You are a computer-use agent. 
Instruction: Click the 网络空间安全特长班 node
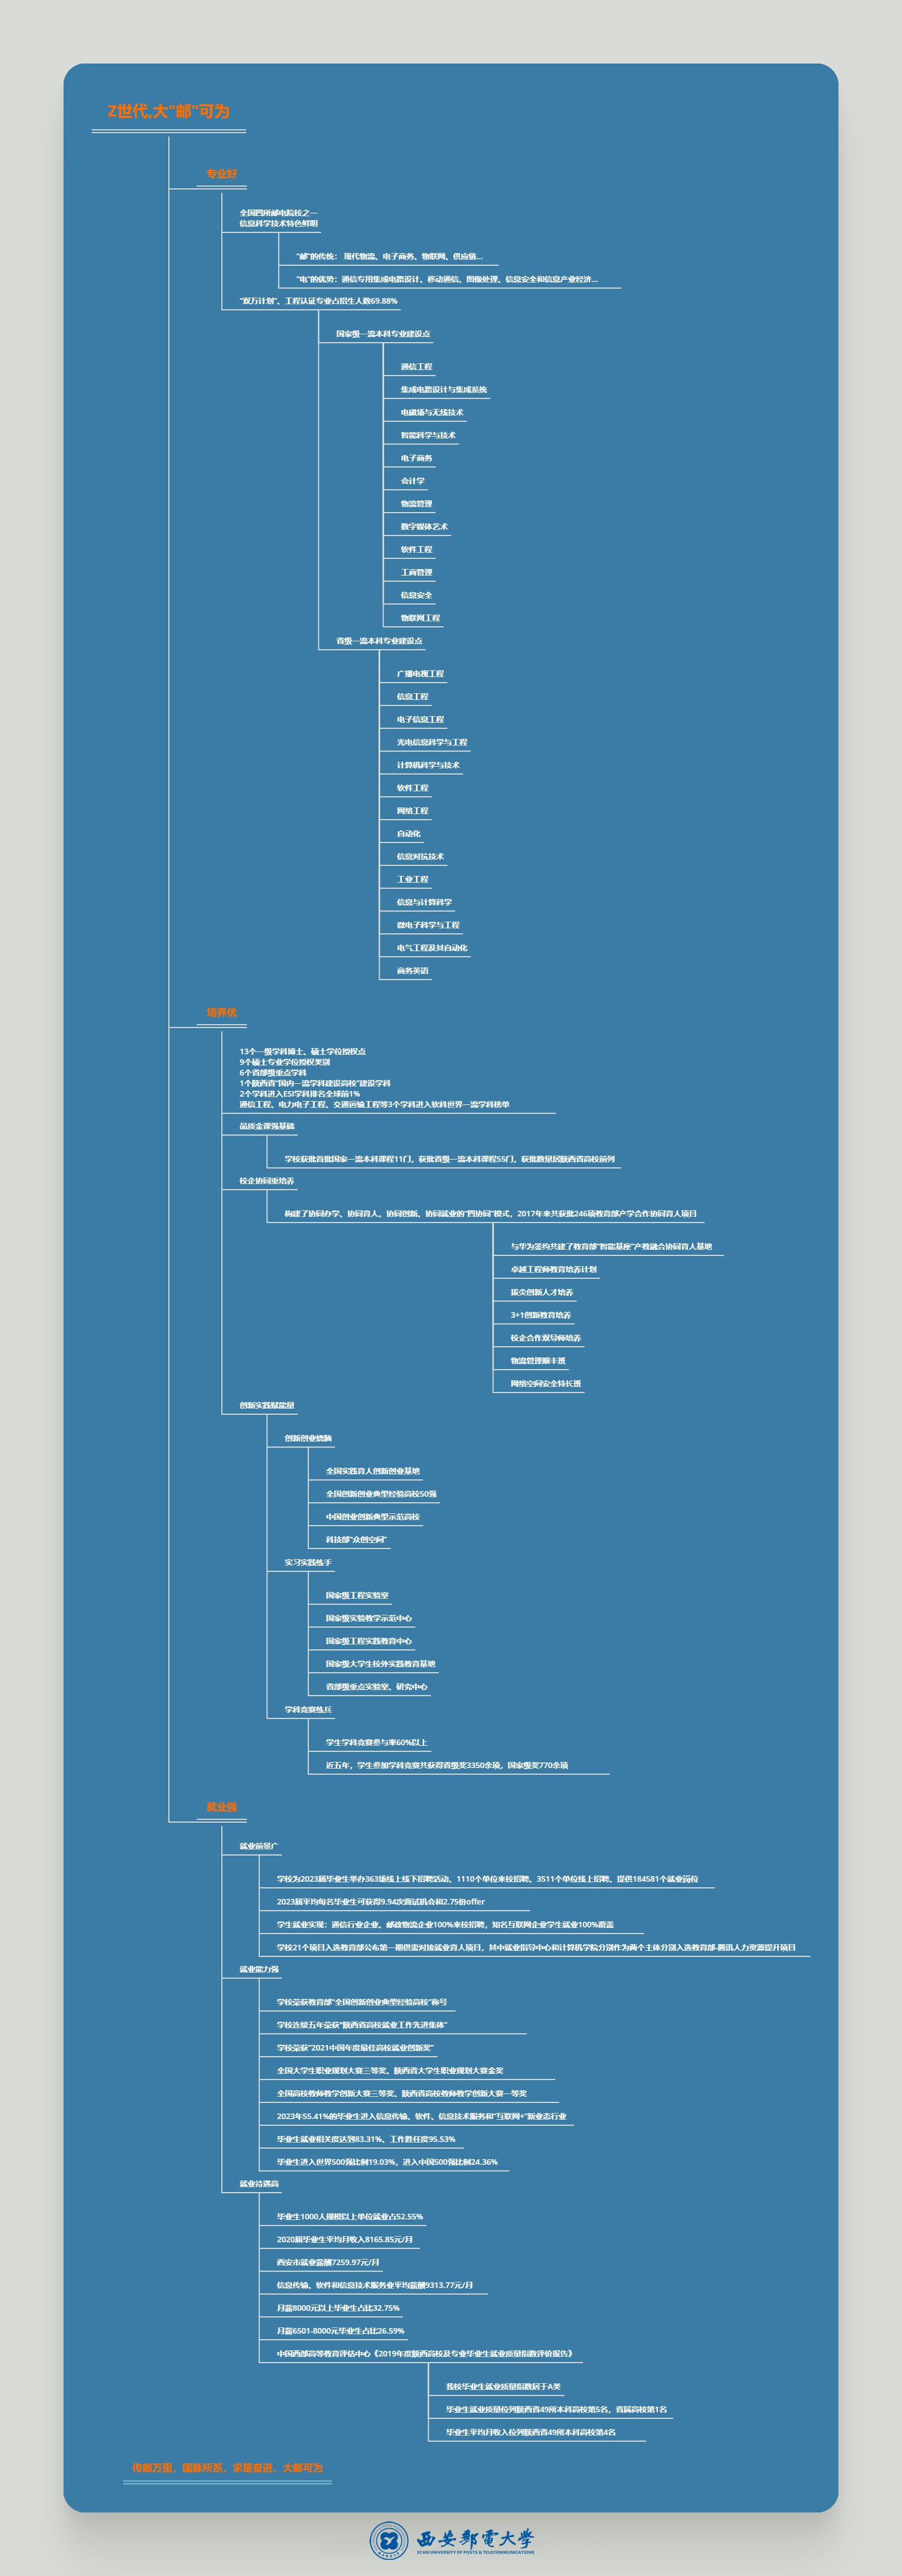coord(545,1384)
